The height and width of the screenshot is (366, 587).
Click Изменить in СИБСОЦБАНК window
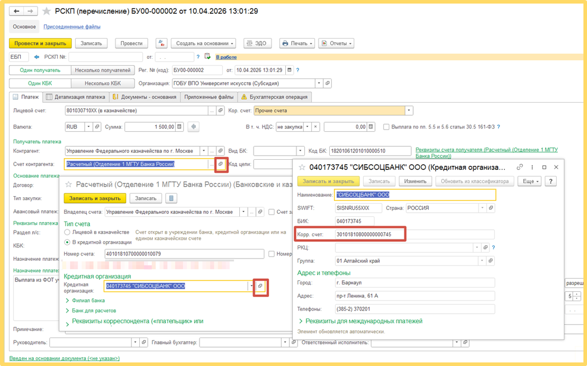click(x=415, y=181)
